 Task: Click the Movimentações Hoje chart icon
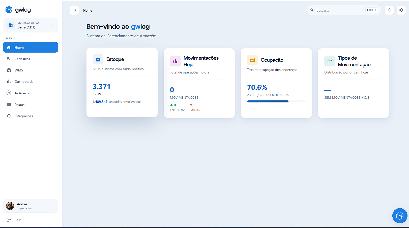tap(175, 61)
